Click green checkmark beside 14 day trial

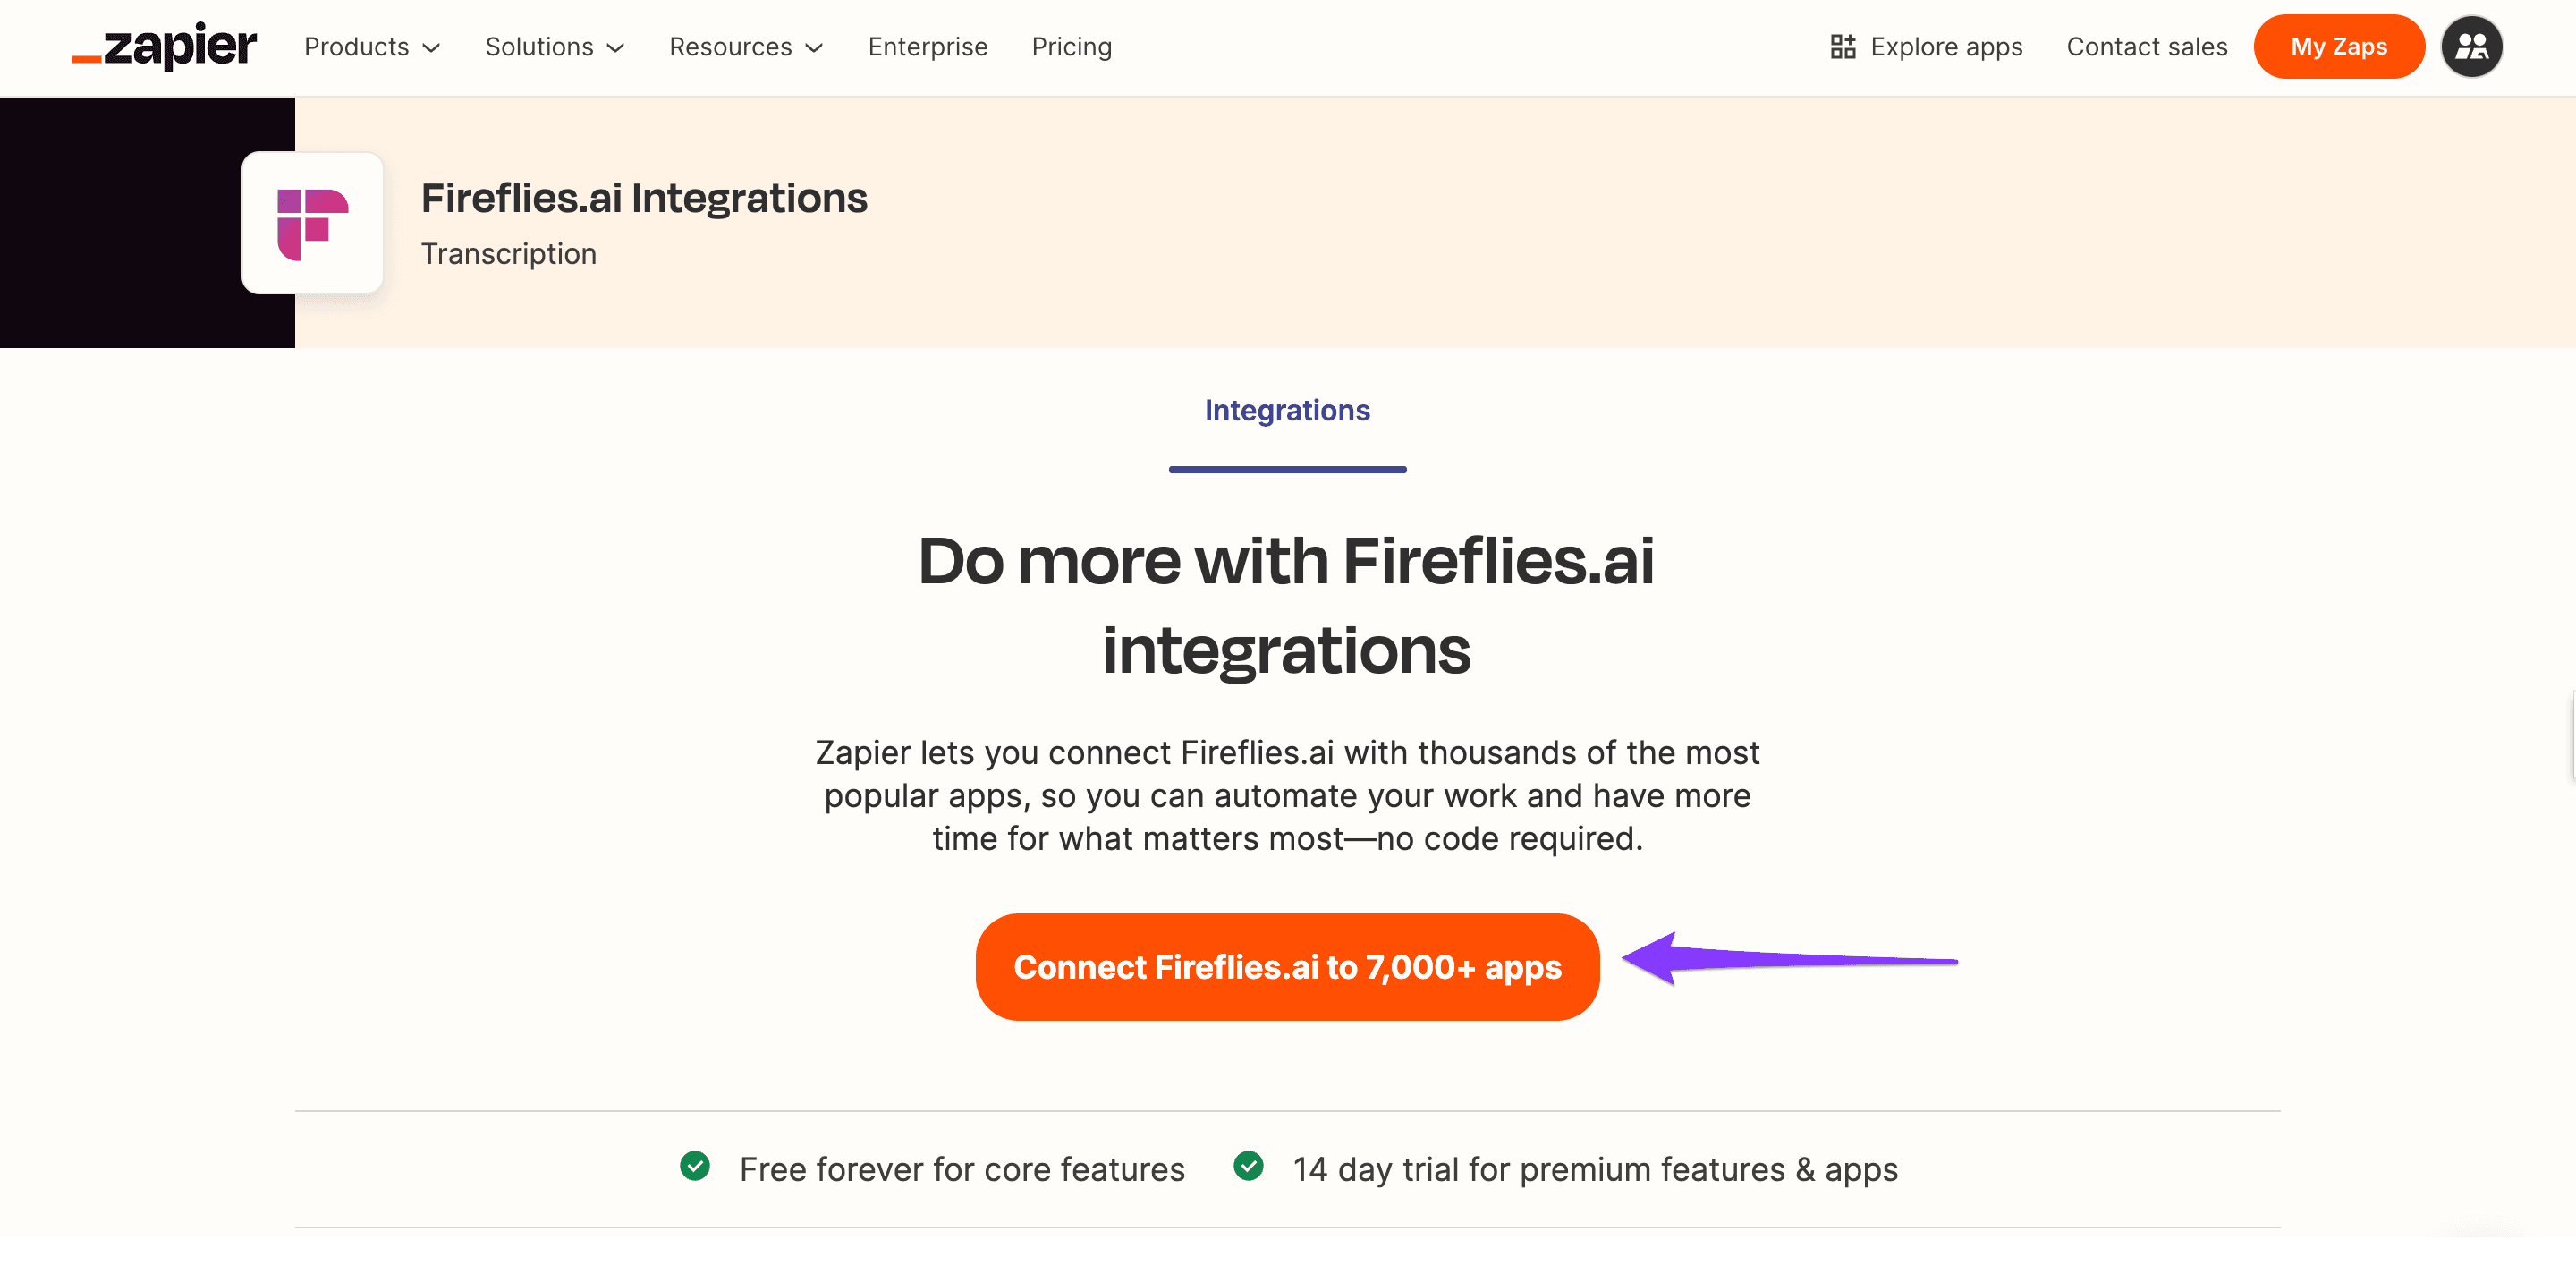(x=1248, y=1166)
